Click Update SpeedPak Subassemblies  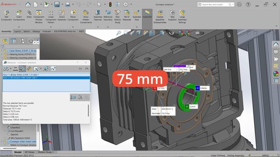(160, 17)
